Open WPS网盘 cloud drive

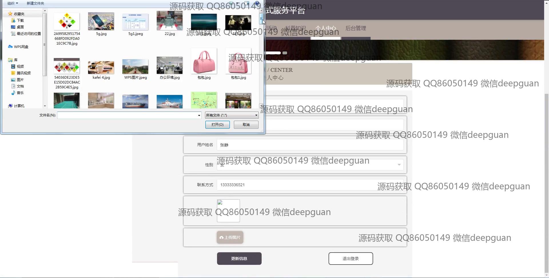coord(21,47)
